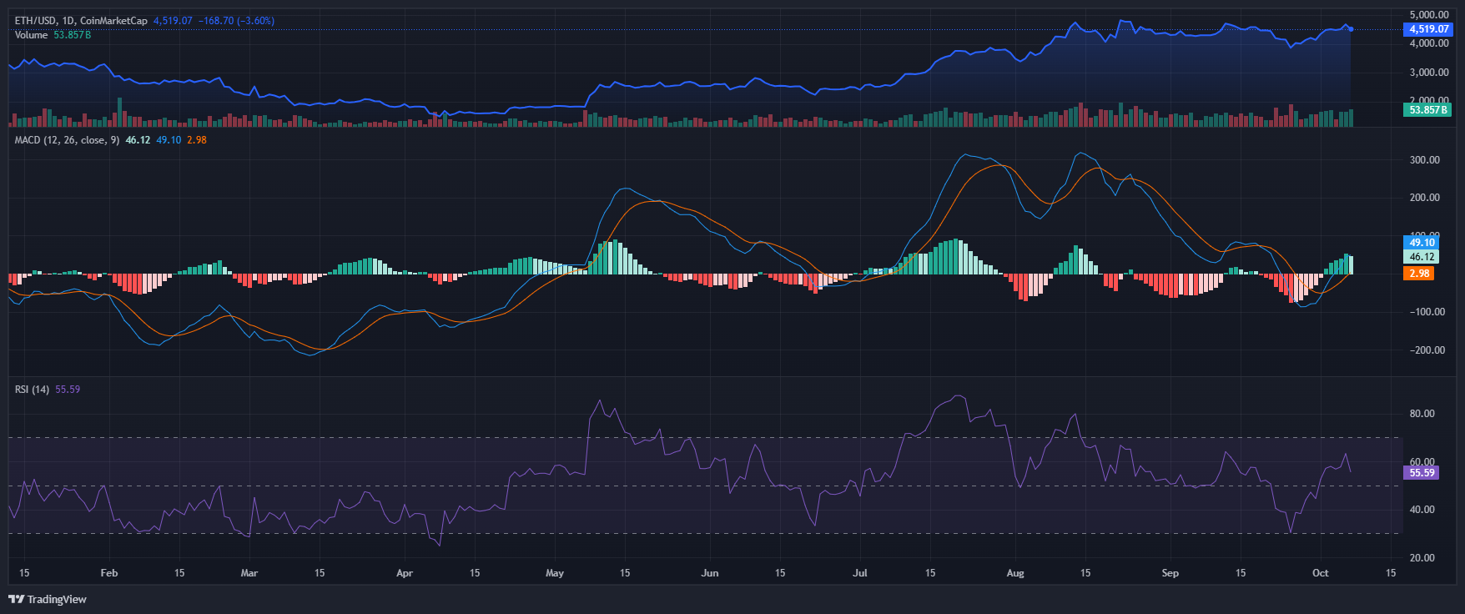Click the purple 55.59 RSI value tag
Image resolution: width=1465 pixels, height=614 pixels.
[x=1422, y=473]
